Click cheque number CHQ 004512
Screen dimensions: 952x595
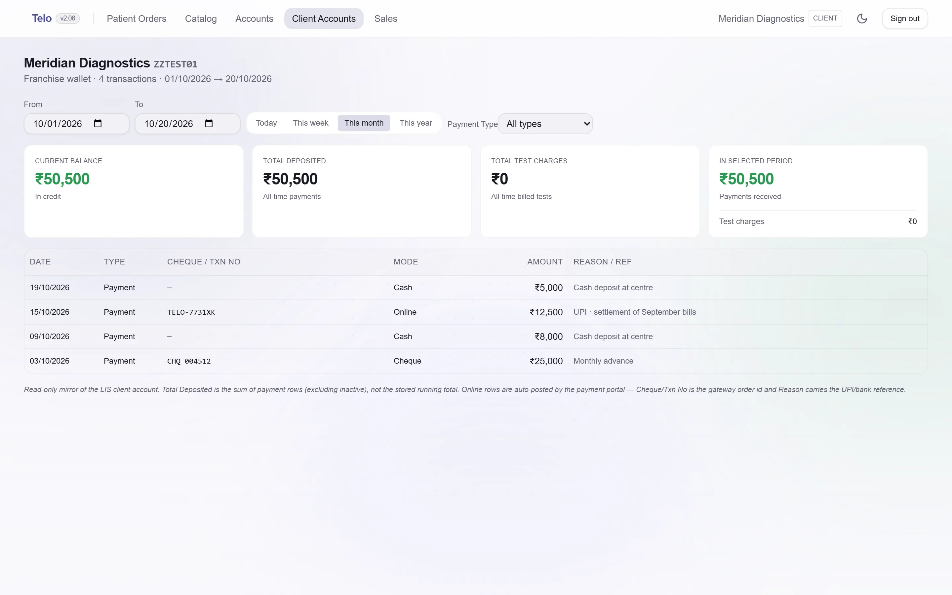point(189,361)
